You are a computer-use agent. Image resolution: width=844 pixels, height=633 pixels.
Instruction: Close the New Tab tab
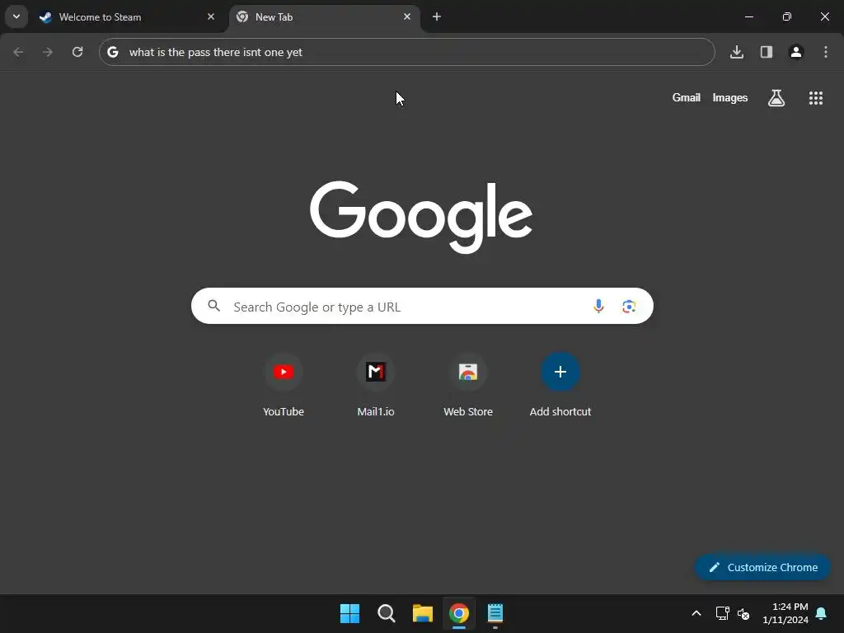tap(407, 16)
